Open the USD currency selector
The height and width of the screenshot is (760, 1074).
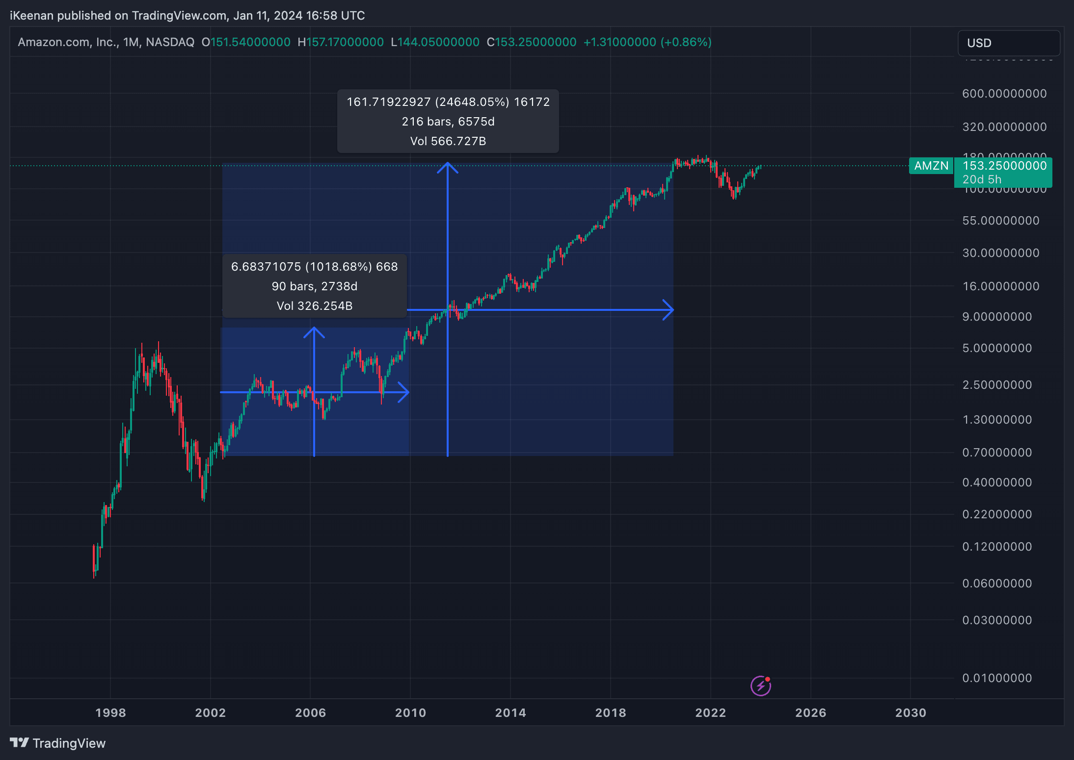pos(1009,43)
